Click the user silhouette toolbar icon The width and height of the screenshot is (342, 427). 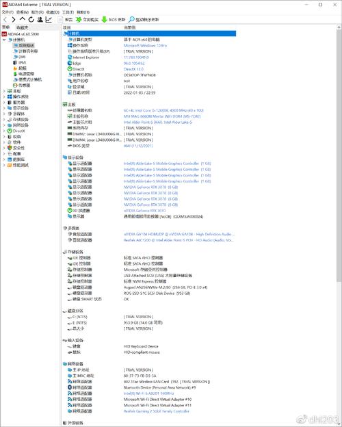[x=40, y=20]
